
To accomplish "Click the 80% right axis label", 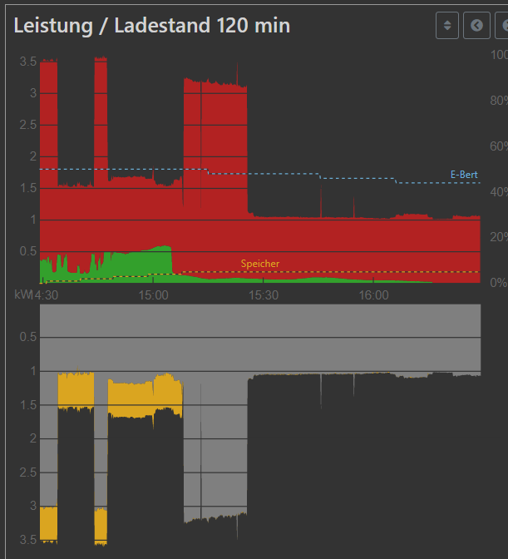I will pyautogui.click(x=499, y=101).
